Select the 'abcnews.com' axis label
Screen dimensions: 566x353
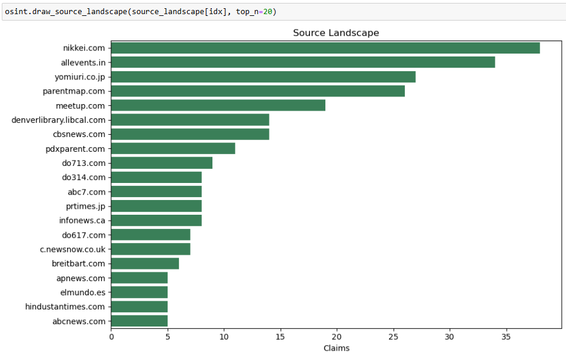(x=79, y=321)
